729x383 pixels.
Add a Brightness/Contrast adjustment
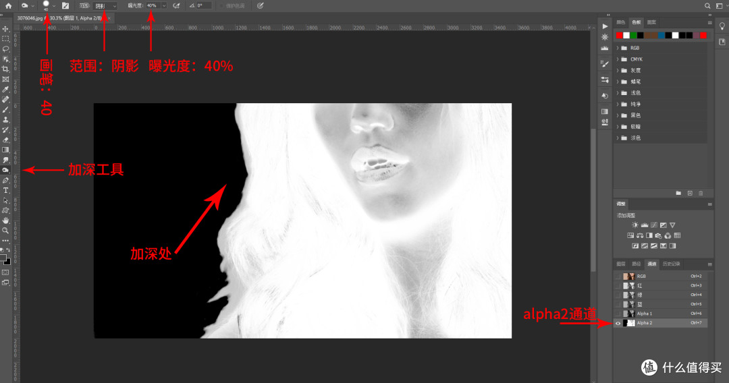click(x=634, y=225)
